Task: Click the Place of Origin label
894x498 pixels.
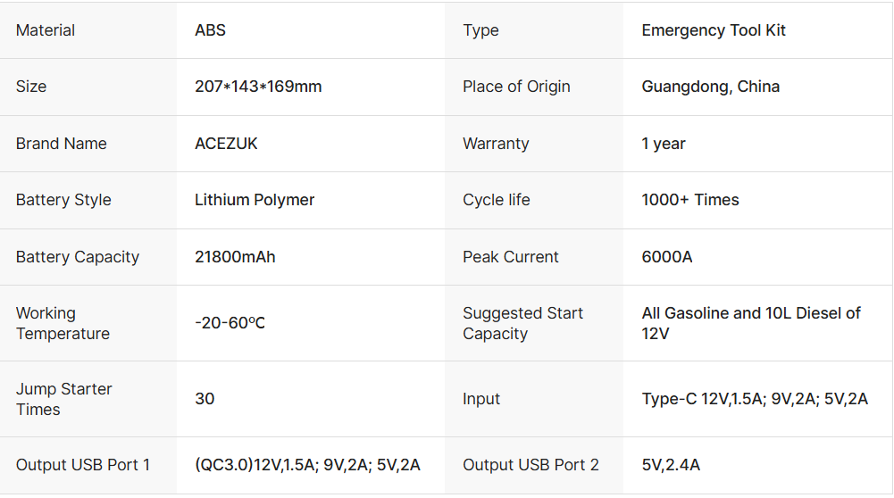Action: (516, 87)
